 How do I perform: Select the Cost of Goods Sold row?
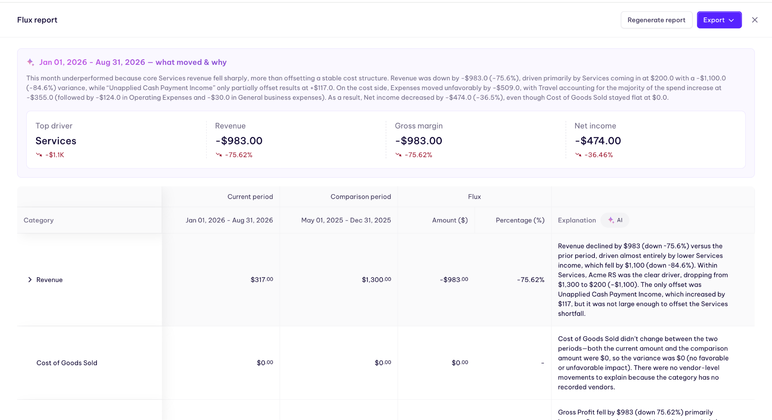point(386,363)
